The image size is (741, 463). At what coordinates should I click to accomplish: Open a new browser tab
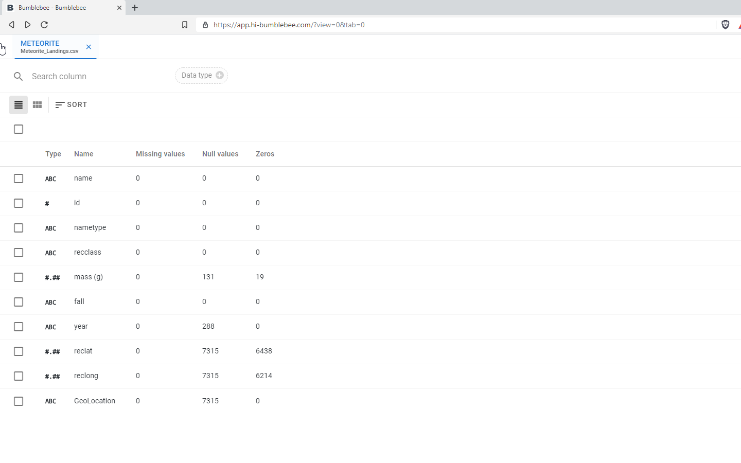click(x=135, y=8)
